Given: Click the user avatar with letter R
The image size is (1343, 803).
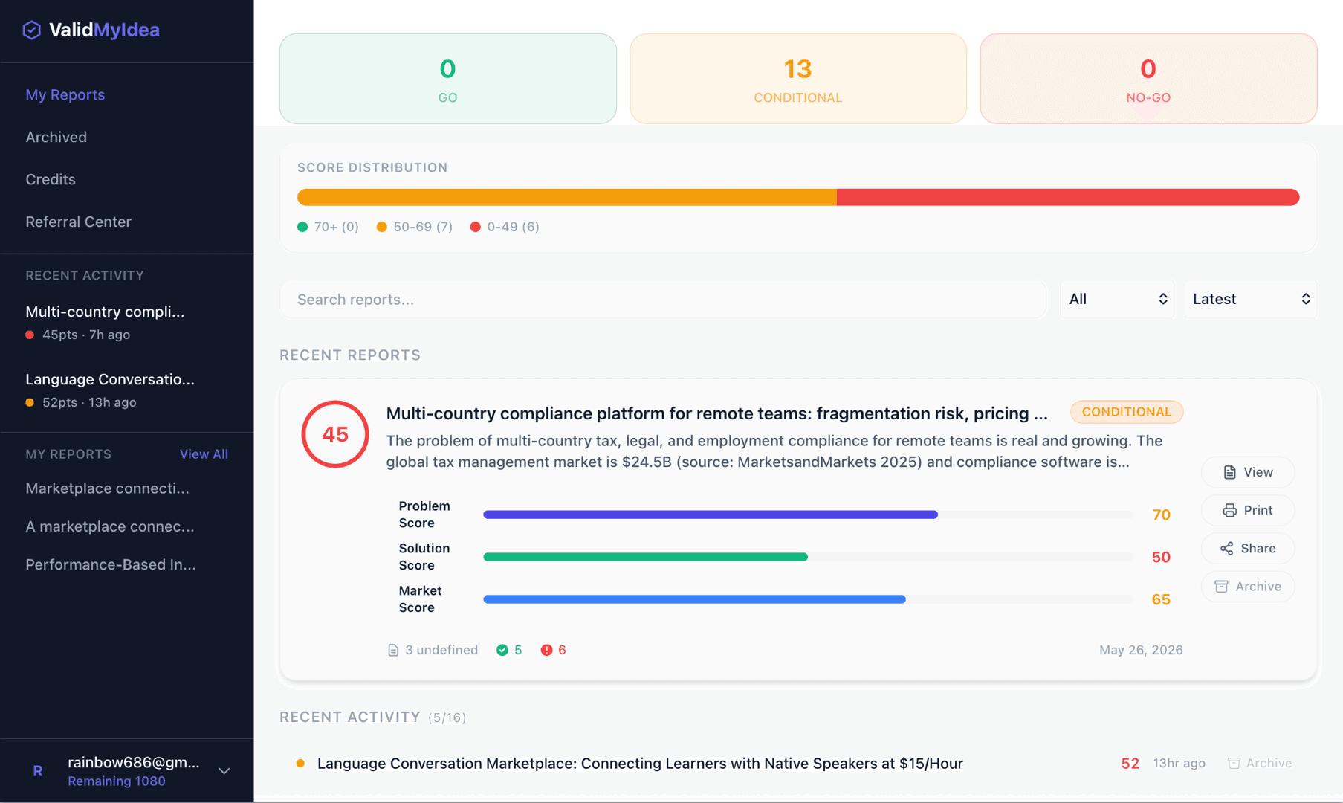Looking at the screenshot, I should [x=38, y=771].
